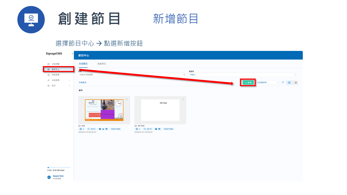The height and width of the screenshot is (195, 347).
Task: Collapse the SignageCMS sidebar with the « icon
Action: (72, 54)
